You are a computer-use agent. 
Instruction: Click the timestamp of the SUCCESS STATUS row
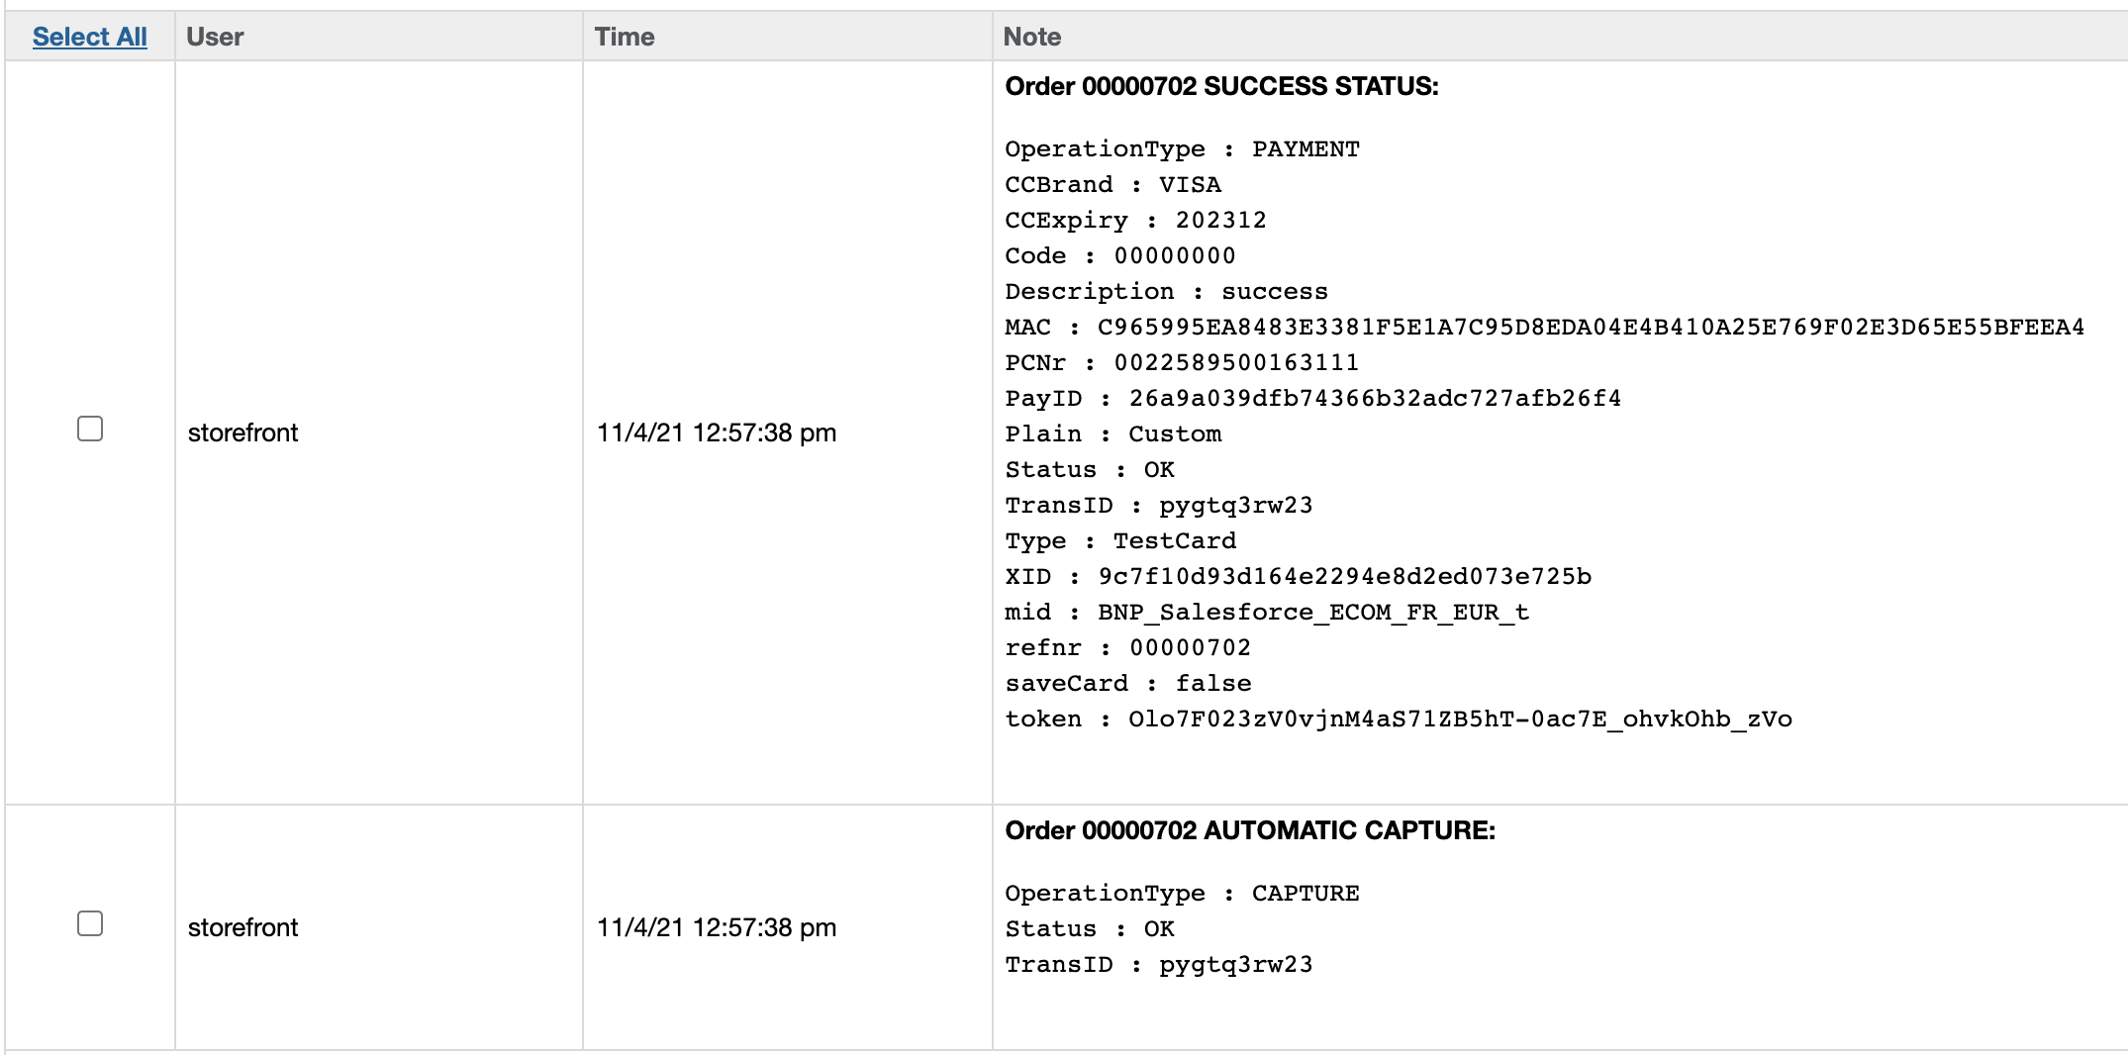coord(717,432)
